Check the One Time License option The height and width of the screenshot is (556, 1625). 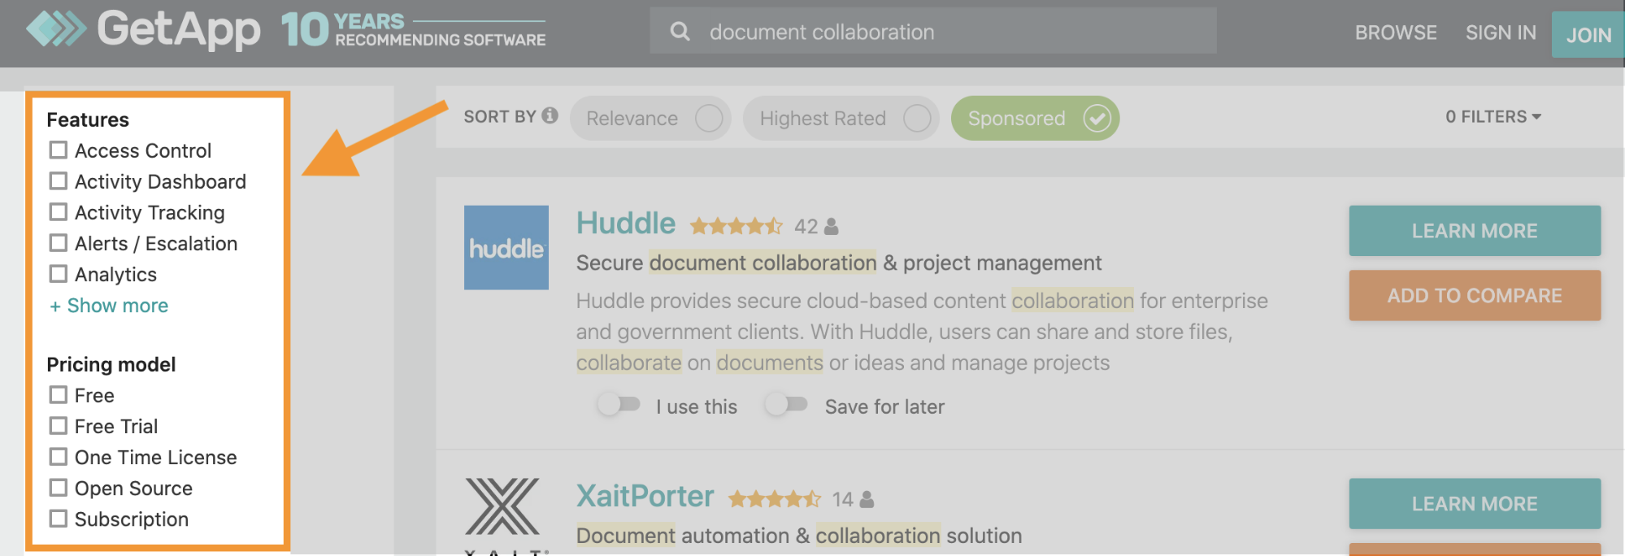point(59,457)
